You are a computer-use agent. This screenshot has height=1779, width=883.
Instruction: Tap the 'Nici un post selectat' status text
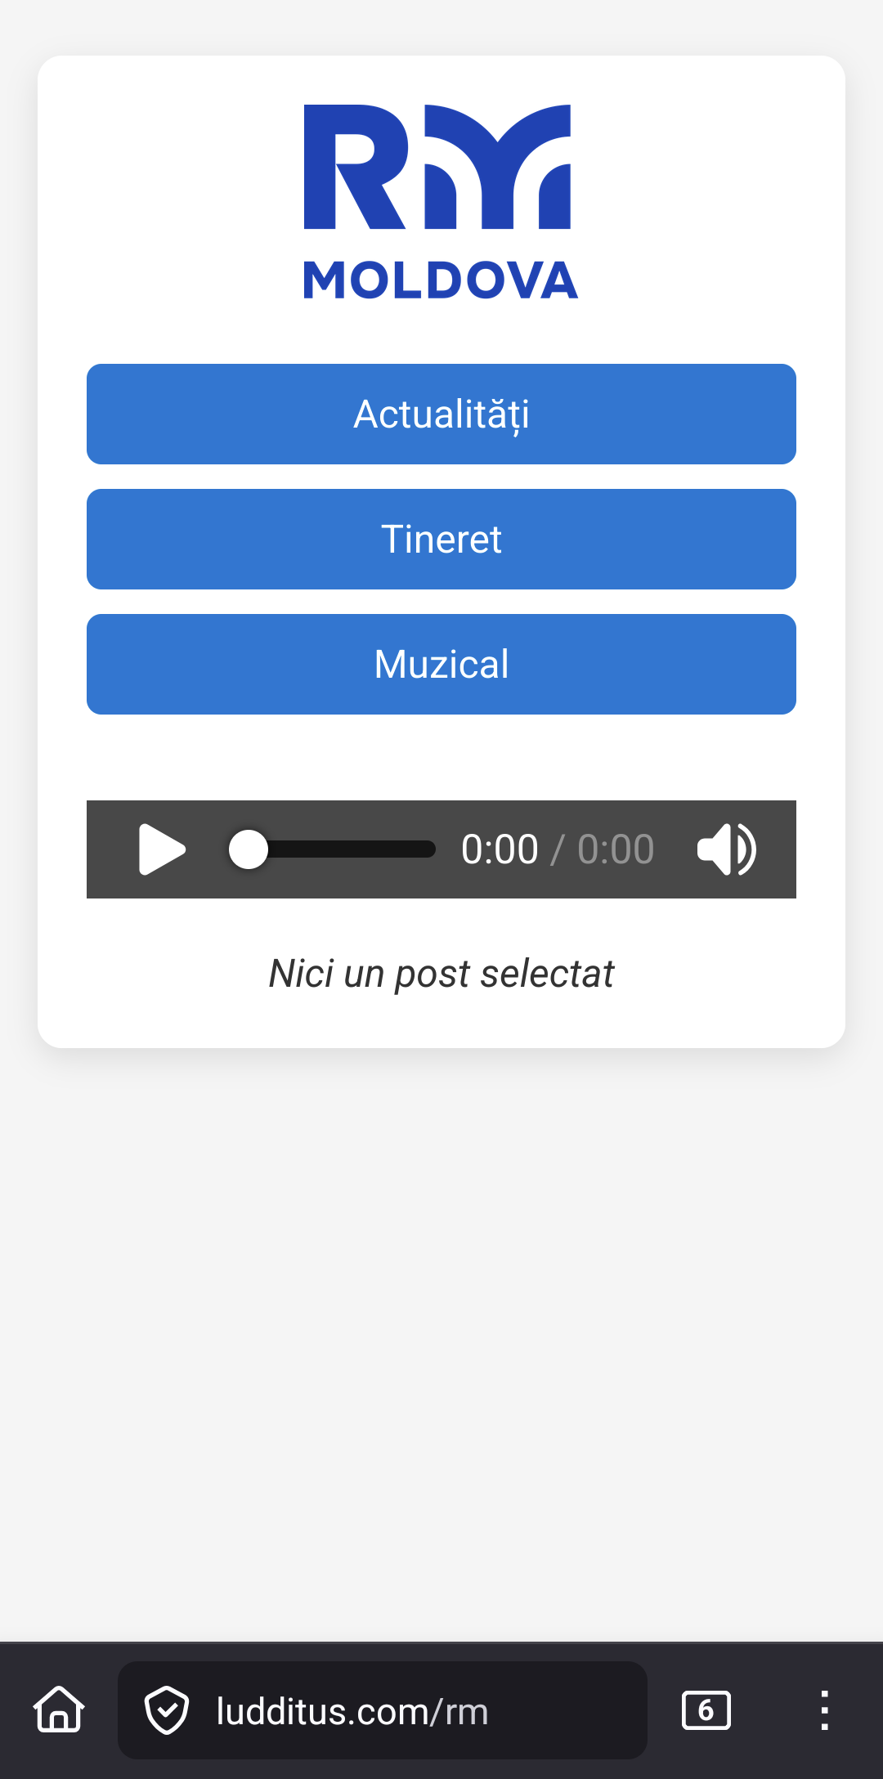441,974
